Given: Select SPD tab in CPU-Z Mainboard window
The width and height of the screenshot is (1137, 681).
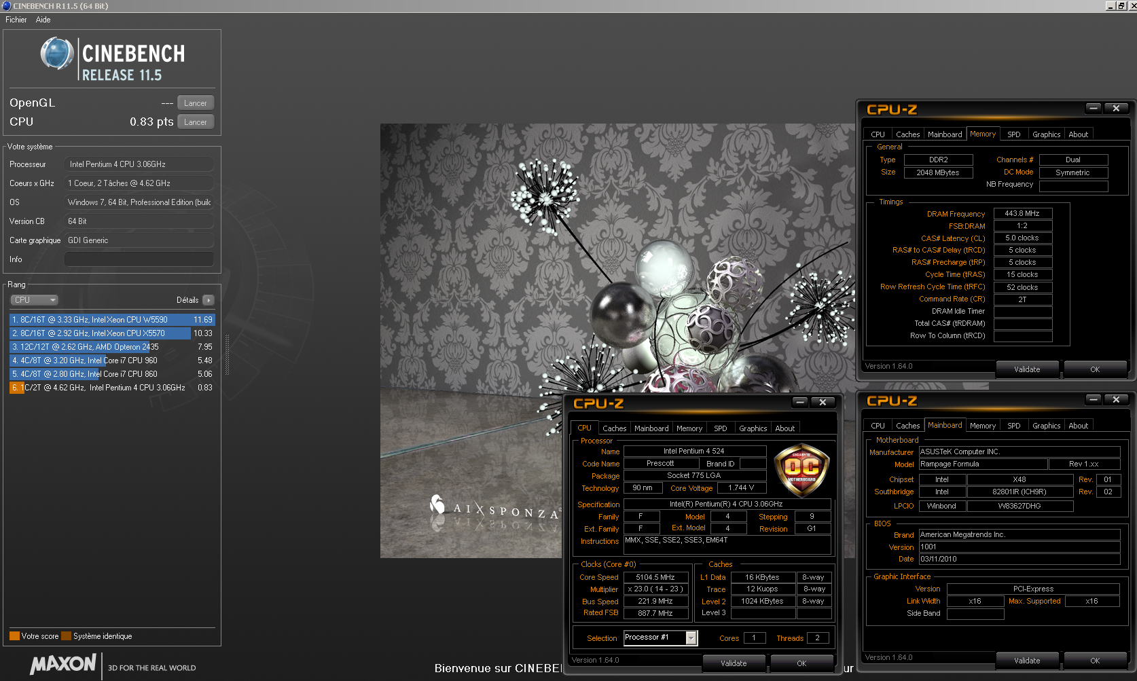Looking at the screenshot, I should click(1013, 426).
